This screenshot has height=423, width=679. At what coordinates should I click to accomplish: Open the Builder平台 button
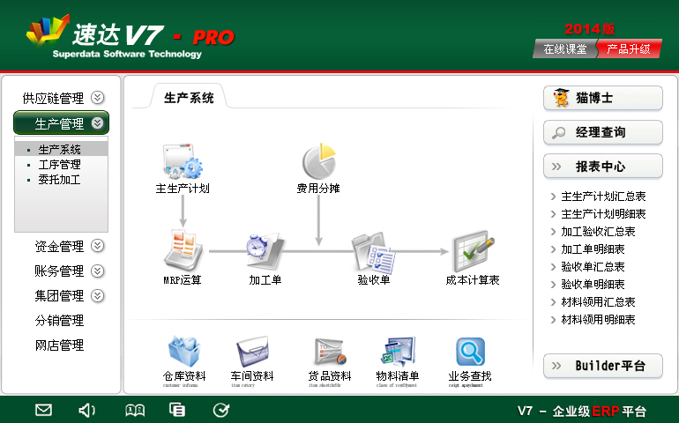pyautogui.click(x=603, y=366)
